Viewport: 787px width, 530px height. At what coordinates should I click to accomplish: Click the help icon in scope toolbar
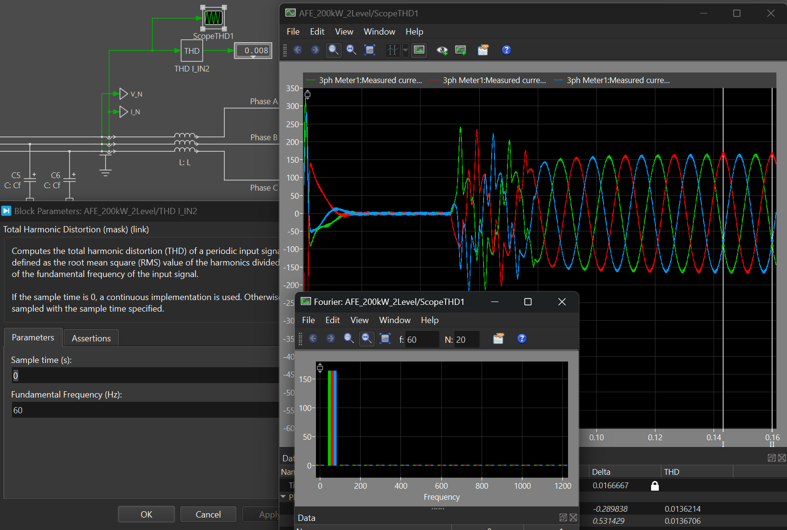coord(506,50)
